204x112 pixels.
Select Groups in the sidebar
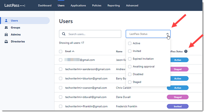point(15,27)
